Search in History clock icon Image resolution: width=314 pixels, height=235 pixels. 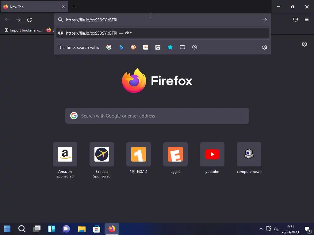[x=195, y=47]
